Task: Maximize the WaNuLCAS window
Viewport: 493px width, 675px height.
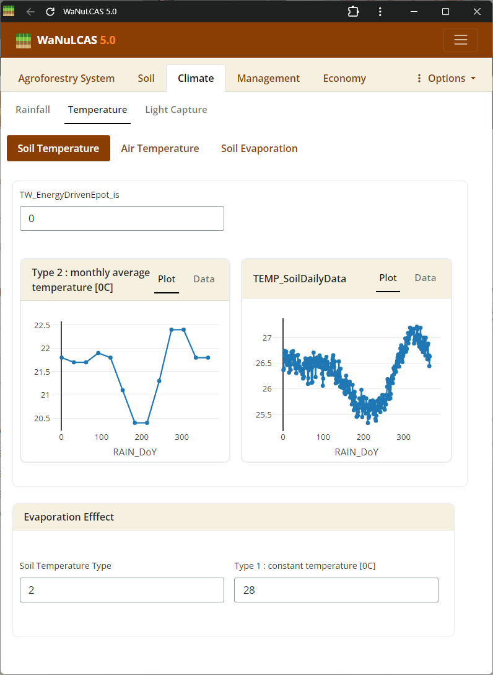Action: pos(446,12)
